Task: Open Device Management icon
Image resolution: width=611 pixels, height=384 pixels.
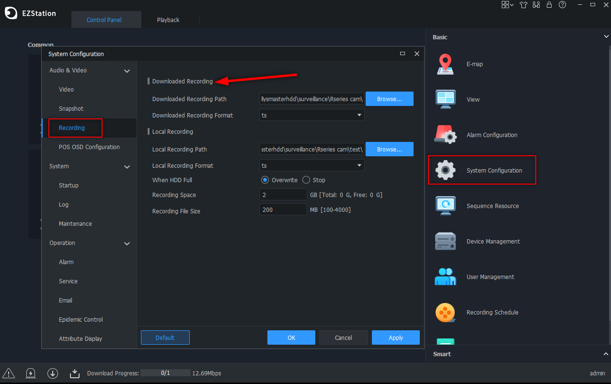Action: tap(445, 242)
